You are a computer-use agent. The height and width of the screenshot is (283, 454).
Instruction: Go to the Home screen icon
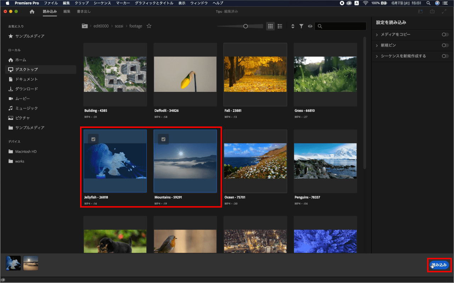32,12
